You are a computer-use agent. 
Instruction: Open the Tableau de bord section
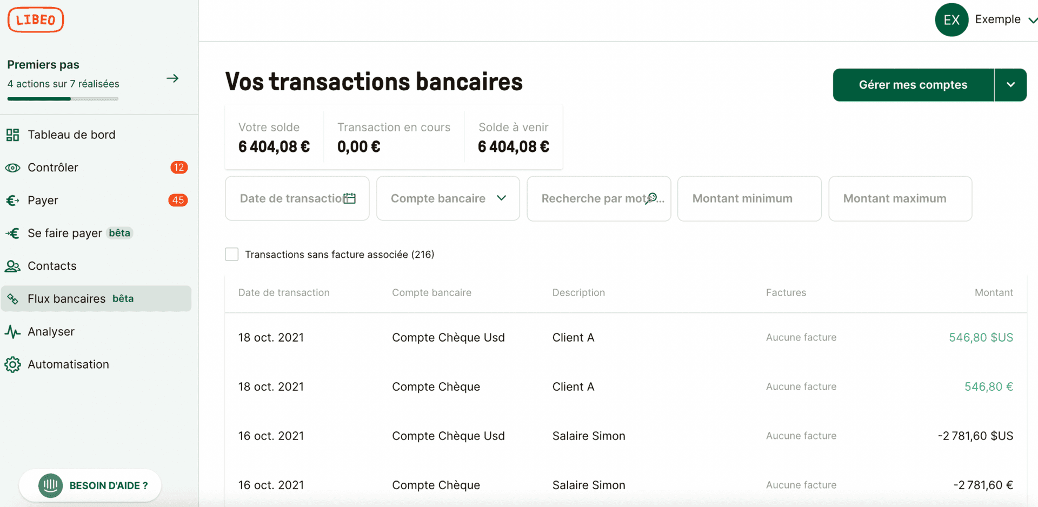(71, 135)
